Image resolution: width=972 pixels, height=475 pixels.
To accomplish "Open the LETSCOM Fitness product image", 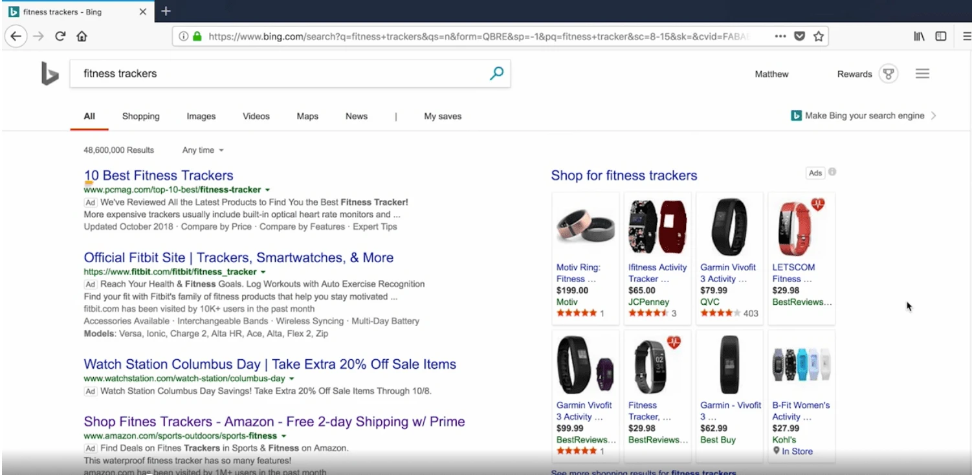I will pyautogui.click(x=801, y=226).
